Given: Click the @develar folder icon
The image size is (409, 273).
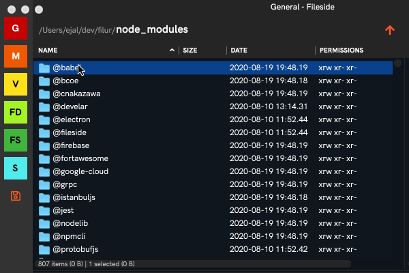Looking at the screenshot, I should [44, 107].
